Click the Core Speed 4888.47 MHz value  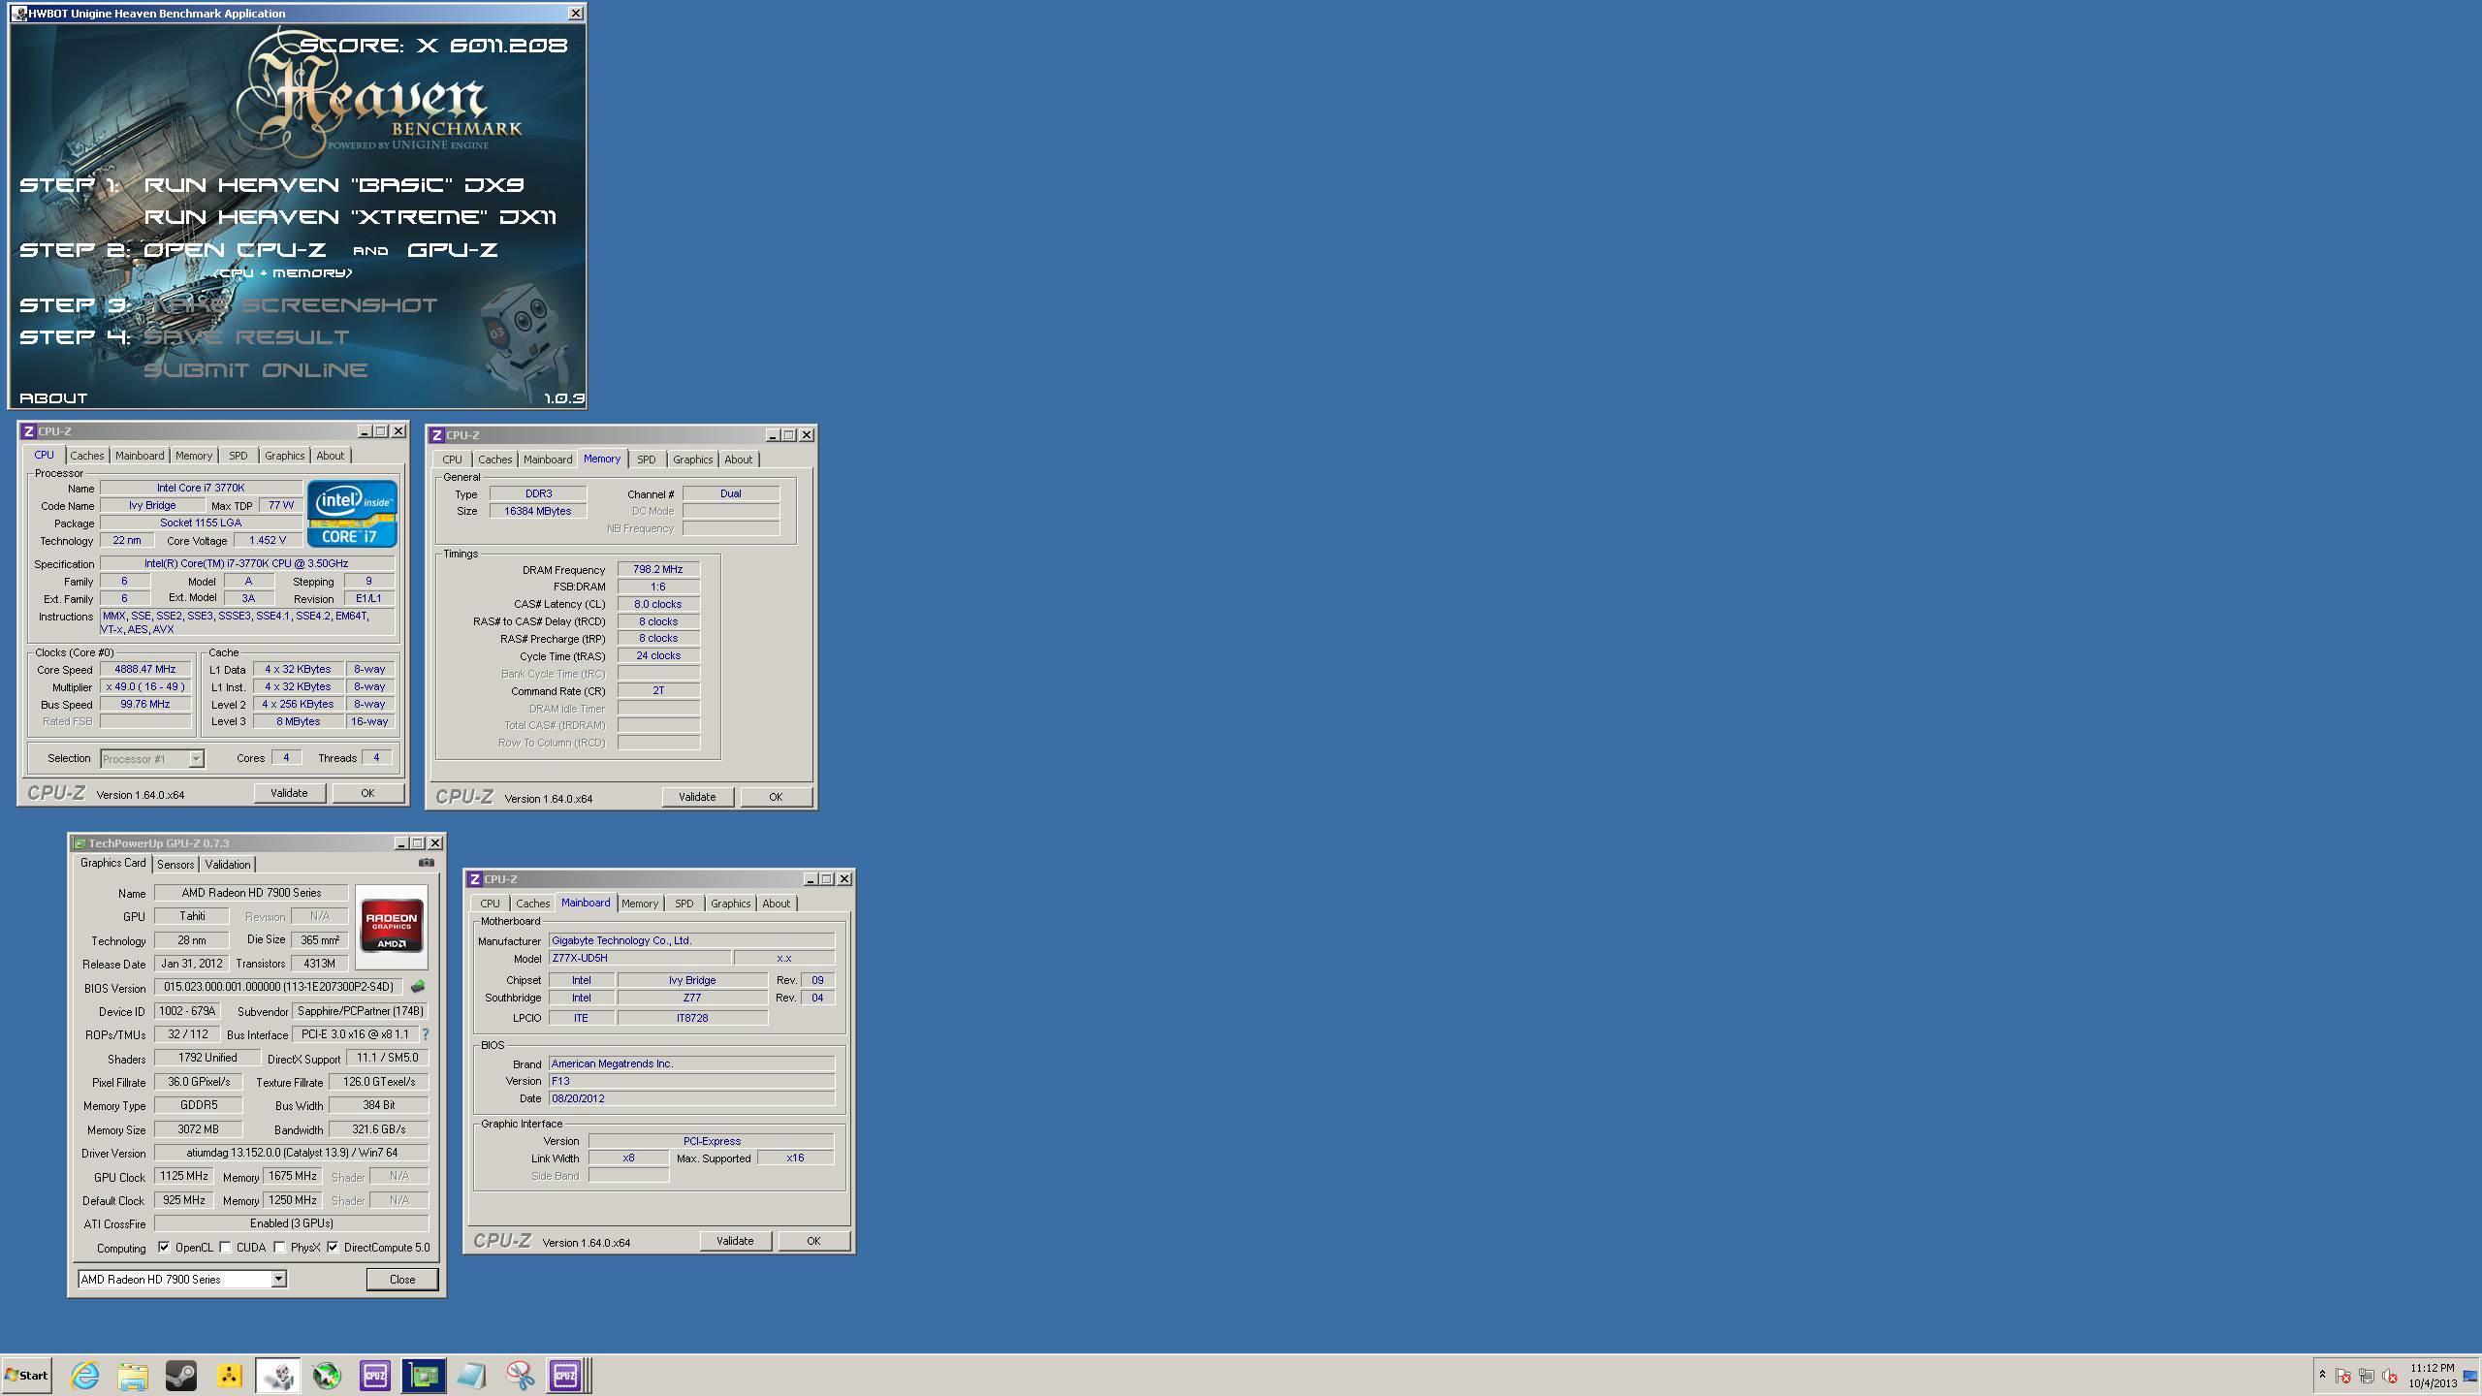tap(145, 669)
